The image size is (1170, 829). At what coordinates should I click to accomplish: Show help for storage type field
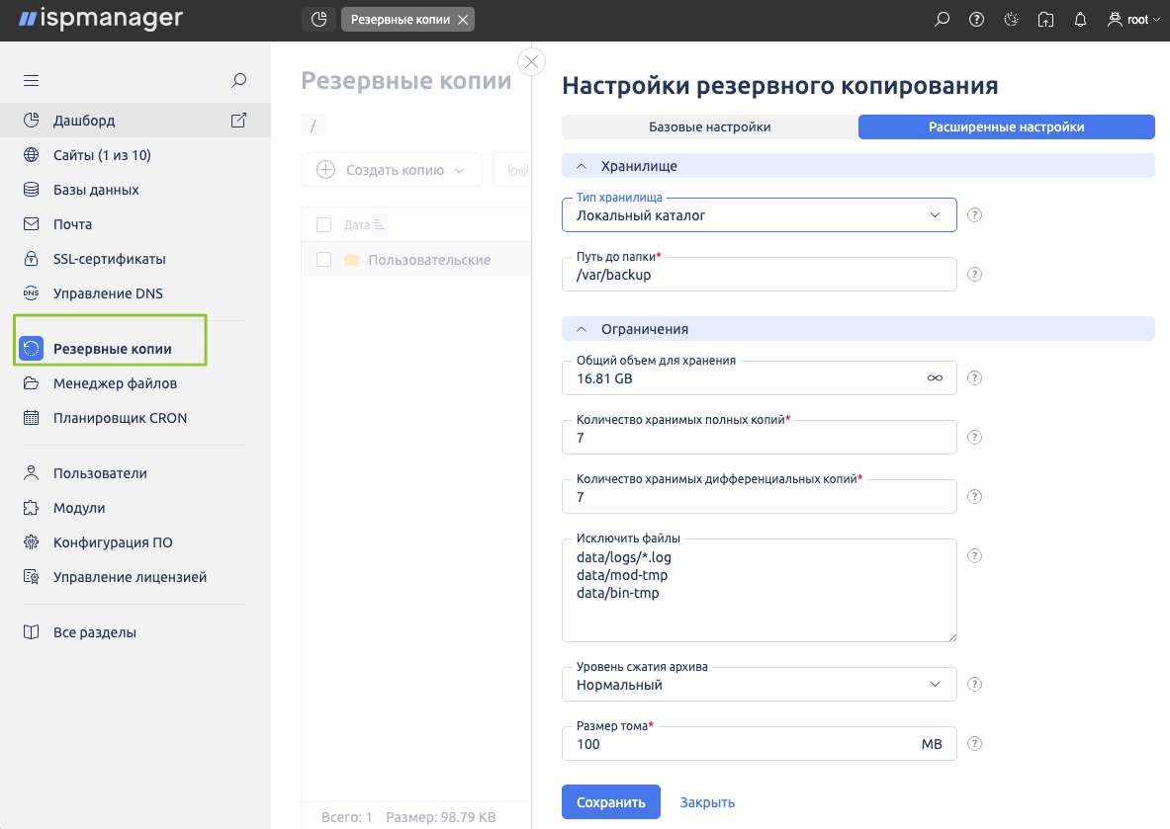974,215
